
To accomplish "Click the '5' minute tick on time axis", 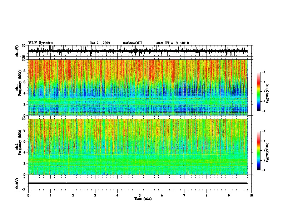I will 140,195.
